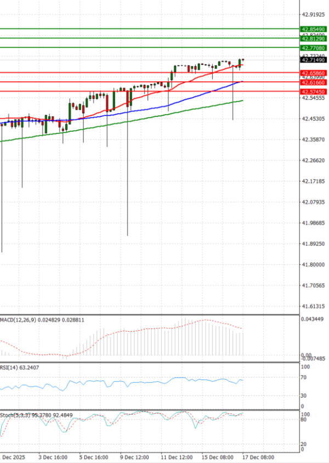Click the latest green candlestick on the chart
Screen dimensions: 329x463
click(x=240, y=62)
